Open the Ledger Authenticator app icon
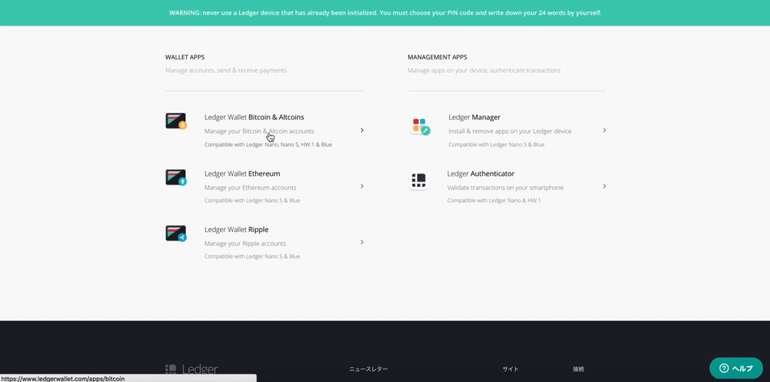 point(419,181)
